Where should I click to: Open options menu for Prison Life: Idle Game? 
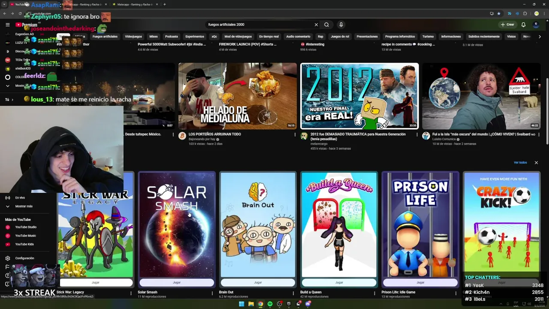pyautogui.click(x=456, y=293)
